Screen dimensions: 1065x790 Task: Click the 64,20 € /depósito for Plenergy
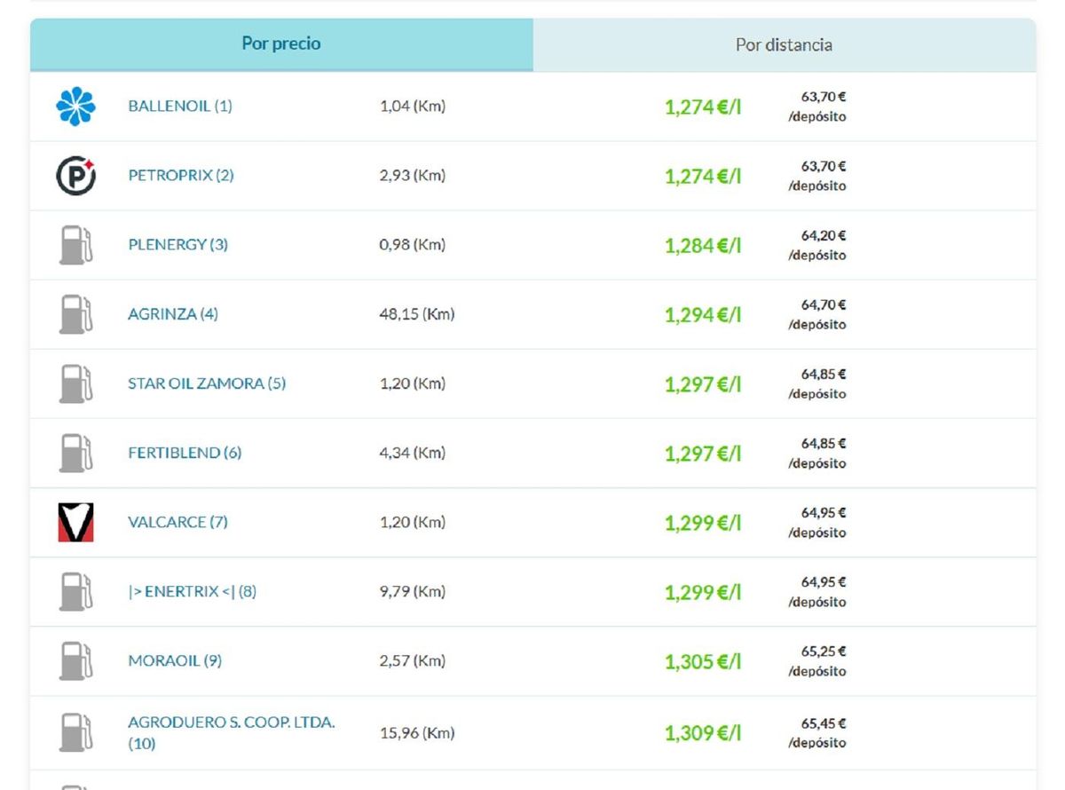click(817, 245)
